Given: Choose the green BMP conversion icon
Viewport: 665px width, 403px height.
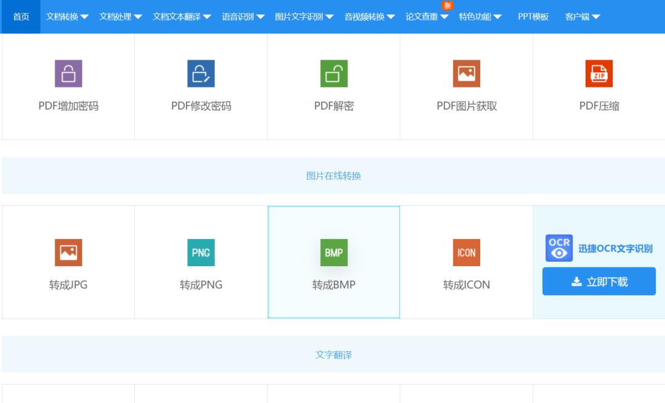Looking at the screenshot, I should coord(334,253).
